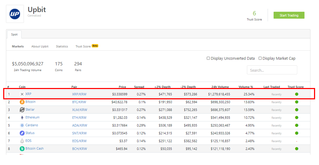
Task: Enable Display Unconverted Data checkbox
Action: (x=208, y=58)
